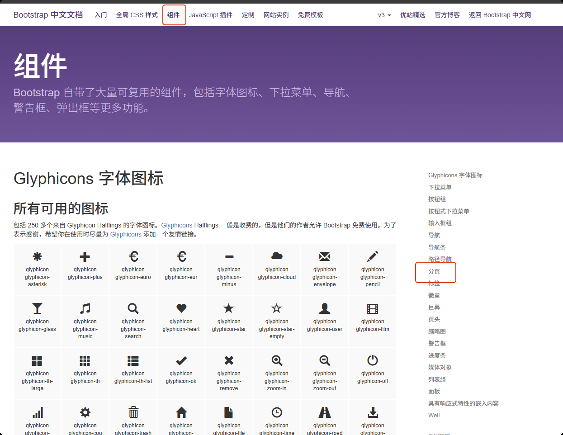Click the glyphicon-road icon
Screen dimensions: 563x435
pyautogui.click(x=325, y=412)
